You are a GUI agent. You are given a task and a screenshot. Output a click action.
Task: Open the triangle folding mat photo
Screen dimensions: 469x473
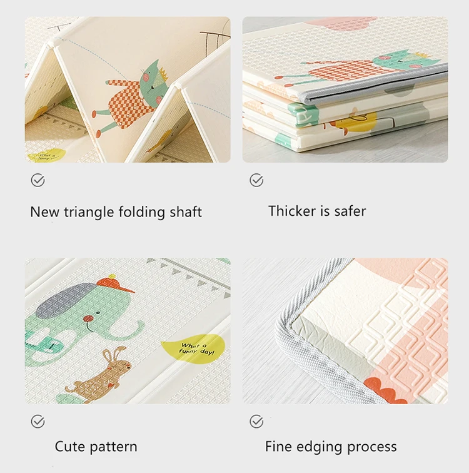128,89
